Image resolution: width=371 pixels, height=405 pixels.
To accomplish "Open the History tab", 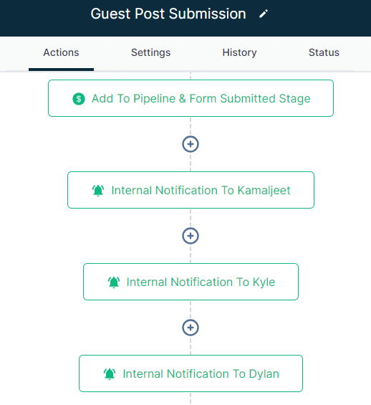I will tap(240, 53).
